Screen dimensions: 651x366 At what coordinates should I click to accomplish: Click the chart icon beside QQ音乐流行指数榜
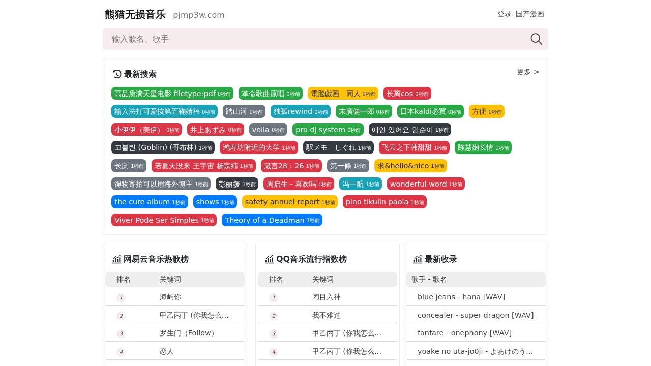click(270, 259)
